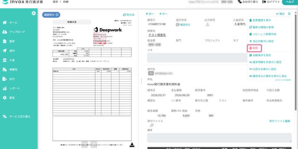
Task: Go to the 請求 sidebar section
Action: tap(9, 41)
